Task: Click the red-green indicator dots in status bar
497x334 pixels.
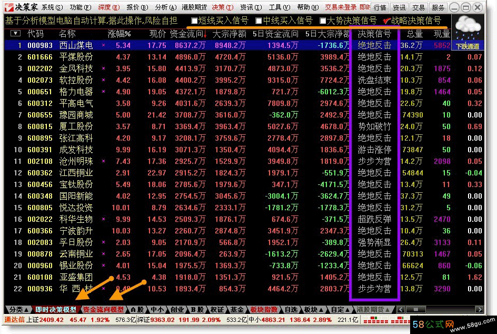Action: point(386,320)
